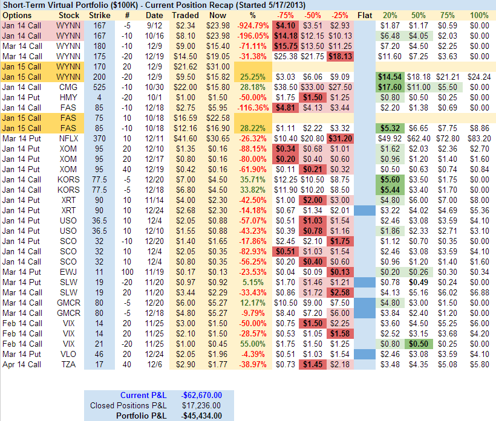Click the Traded column header

pyautogui.click(x=185, y=14)
